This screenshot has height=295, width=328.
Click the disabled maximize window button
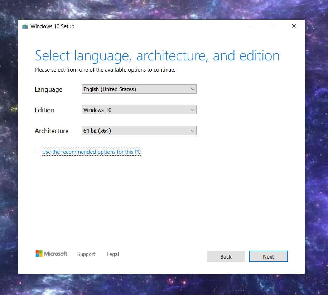click(272, 26)
